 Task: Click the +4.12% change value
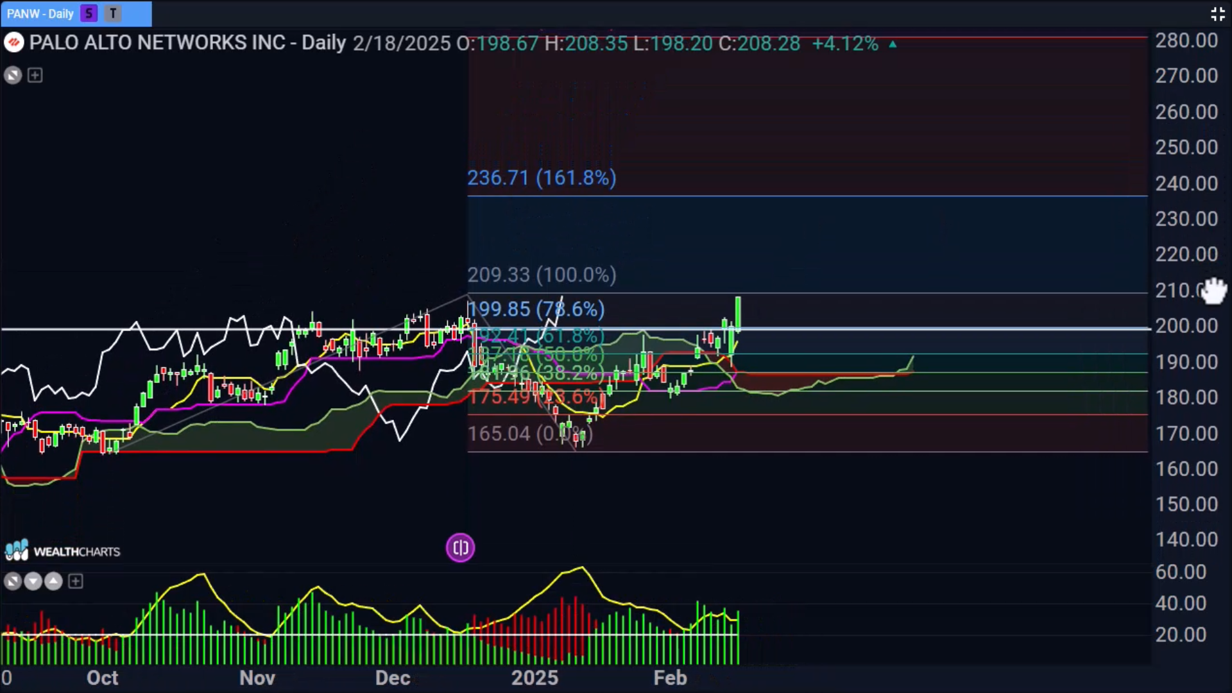coord(845,44)
